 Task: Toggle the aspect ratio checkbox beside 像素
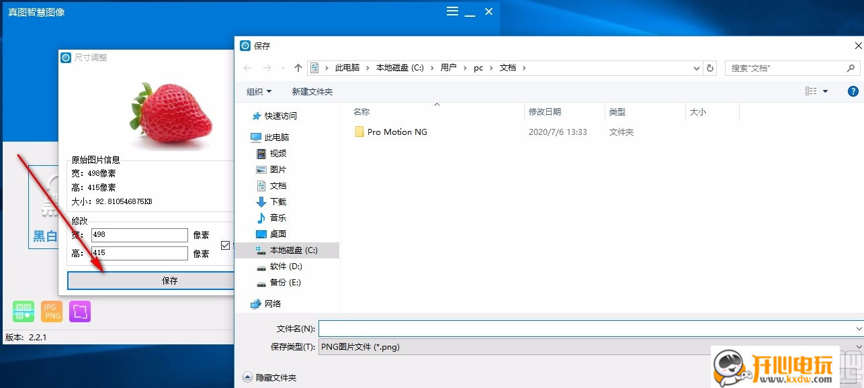(224, 246)
